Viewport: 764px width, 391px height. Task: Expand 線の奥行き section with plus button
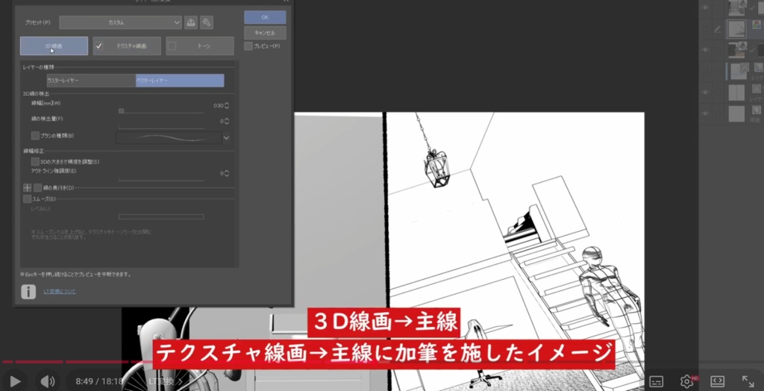pos(28,188)
